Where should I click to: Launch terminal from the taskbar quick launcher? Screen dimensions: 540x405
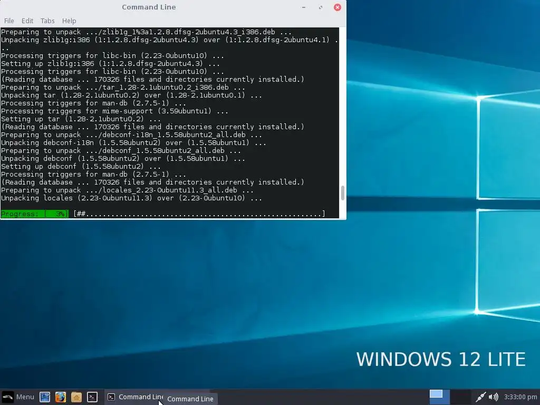tap(92, 397)
